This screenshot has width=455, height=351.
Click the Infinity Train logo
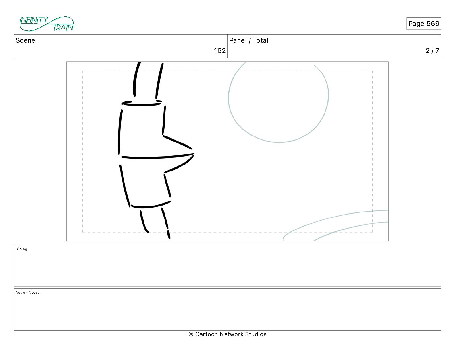(47, 24)
